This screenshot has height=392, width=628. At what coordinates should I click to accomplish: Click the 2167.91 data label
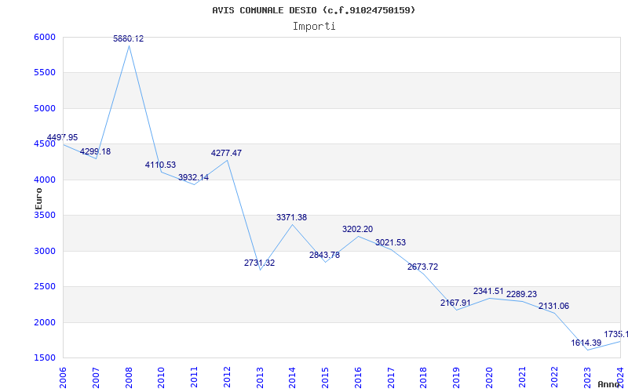[x=456, y=303]
